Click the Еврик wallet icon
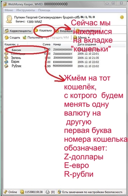This screenshot has width=128, height=196. pyautogui.click(x=6, y=62)
